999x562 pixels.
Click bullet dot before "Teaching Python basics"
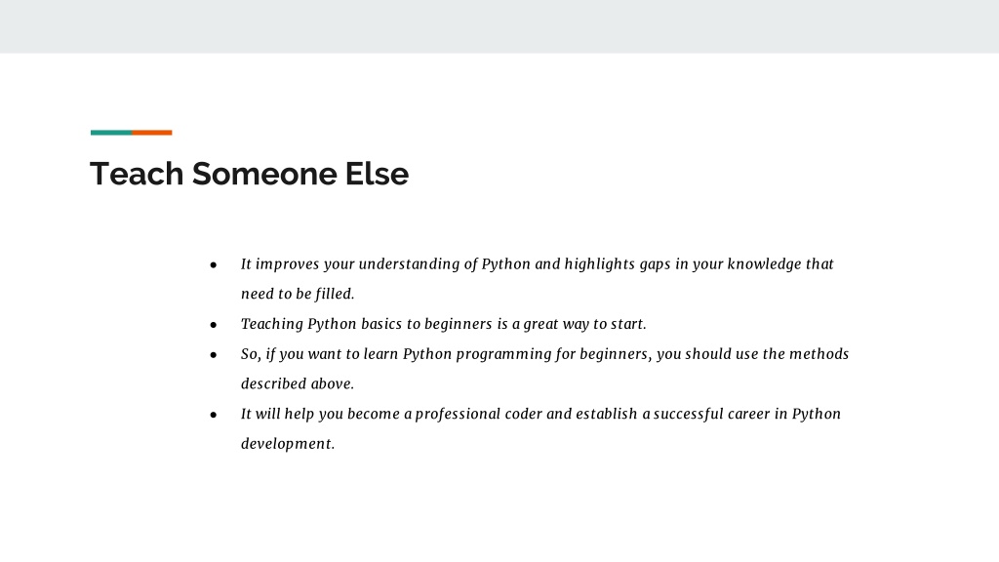point(214,325)
